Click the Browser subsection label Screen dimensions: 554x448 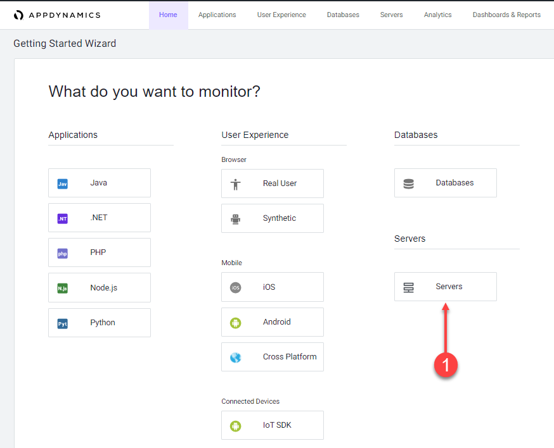pyautogui.click(x=234, y=159)
